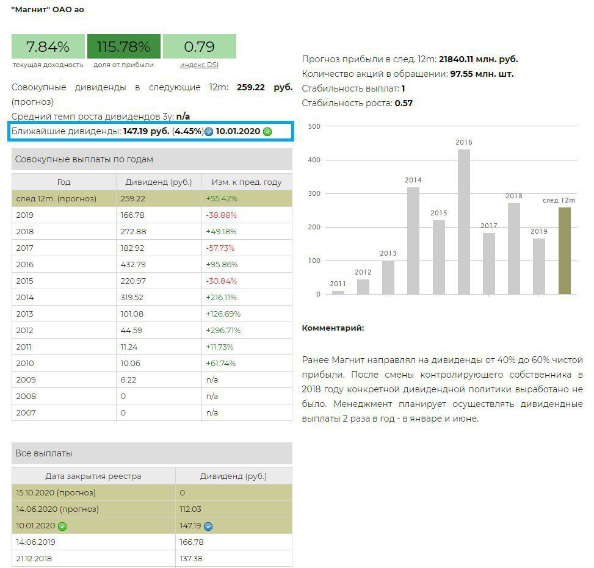Click the blue verified badge after 4.45%
The image size is (594, 568).
pyautogui.click(x=209, y=132)
